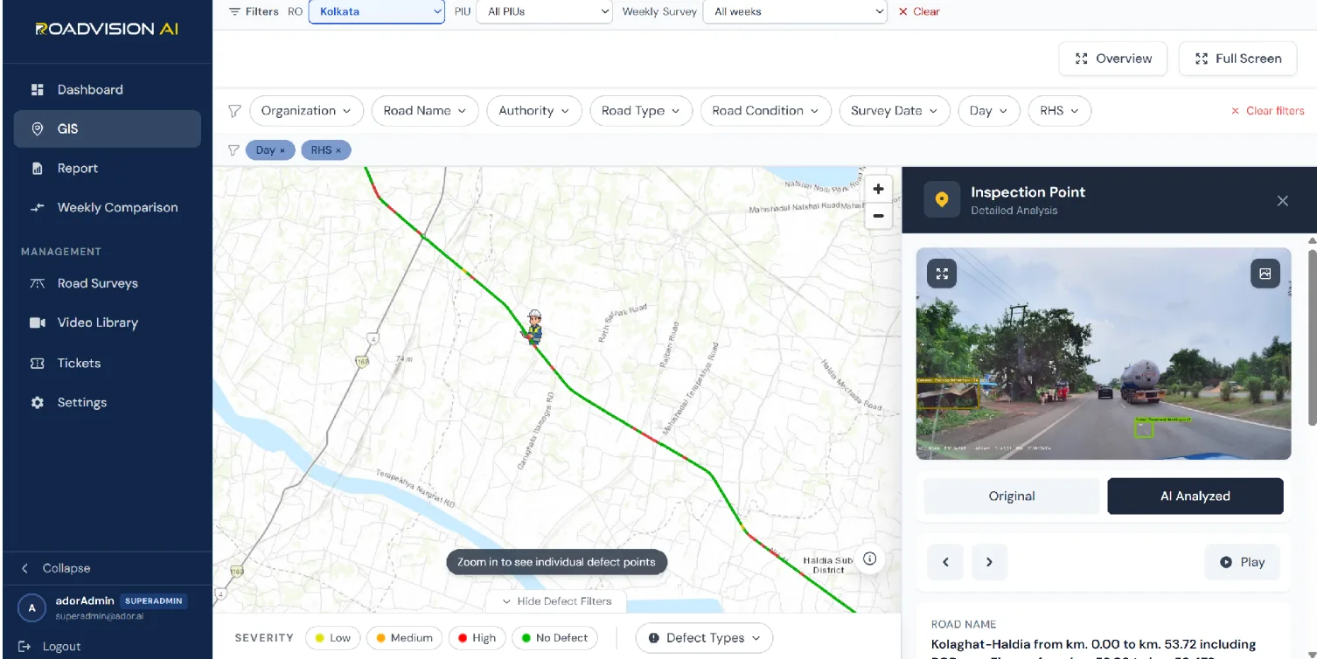Viewport: 1317px width, 659px height.
Task: Open the PIU All PIUs dropdown
Action: pos(544,11)
